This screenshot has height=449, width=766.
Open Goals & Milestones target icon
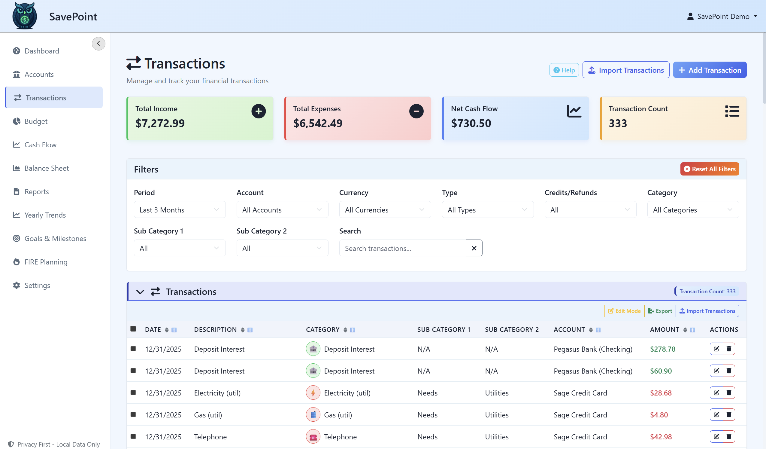[17, 239]
